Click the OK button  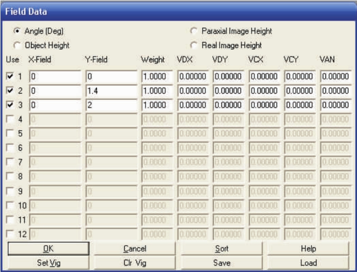pos(48,249)
